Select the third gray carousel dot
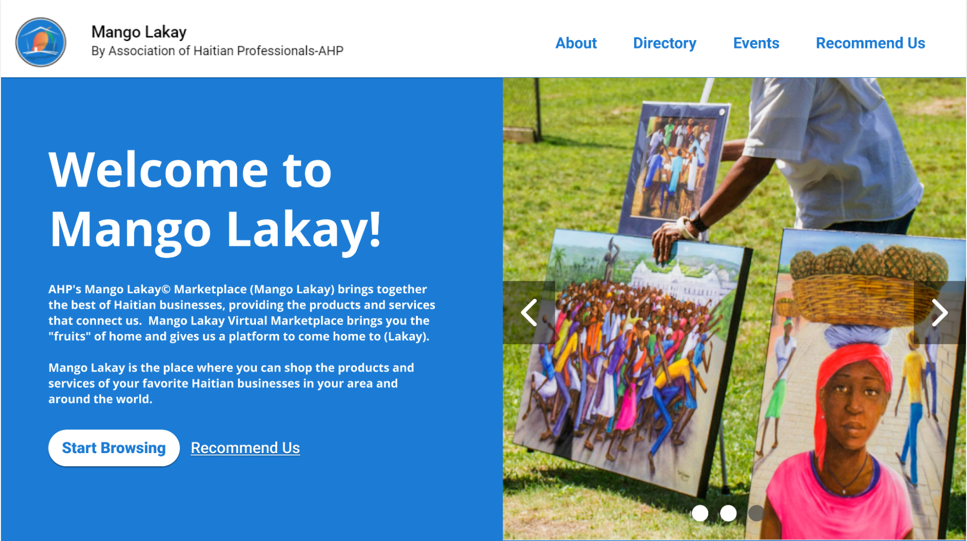967x541 pixels. (756, 513)
